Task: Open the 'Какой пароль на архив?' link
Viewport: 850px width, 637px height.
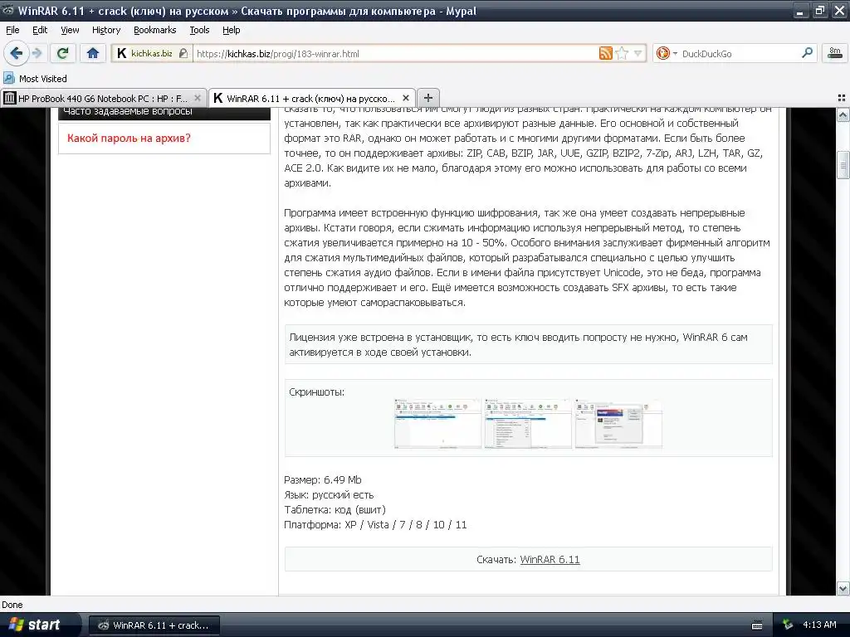Action: click(129, 139)
